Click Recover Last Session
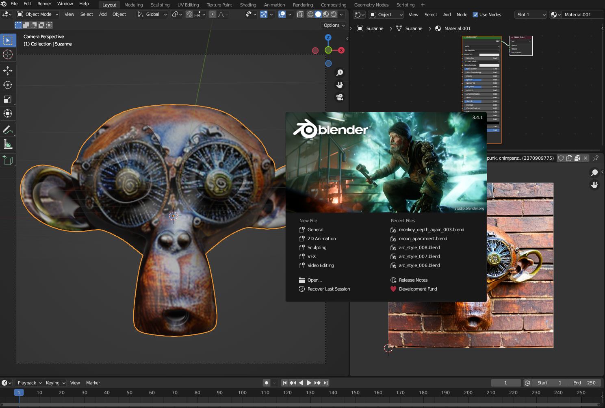 click(328, 289)
